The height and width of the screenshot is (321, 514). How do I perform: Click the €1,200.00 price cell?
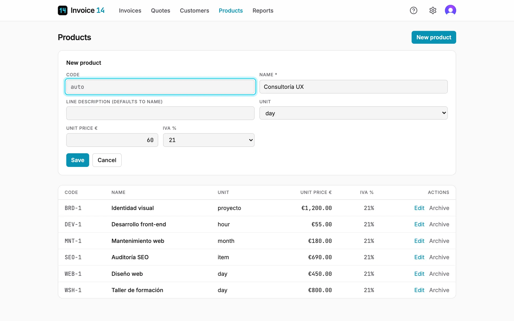click(316, 208)
